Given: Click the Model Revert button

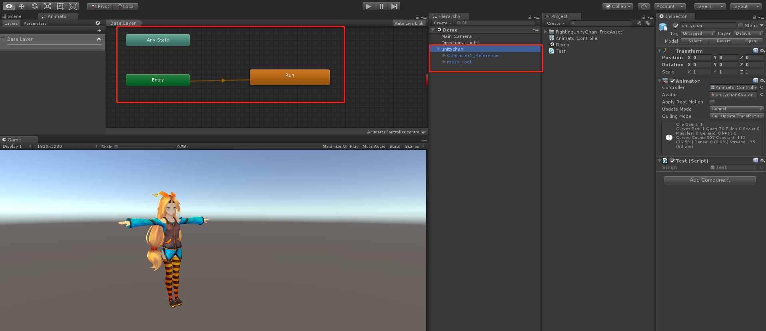Looking at the screenshot, I should (x=723, y=41).
